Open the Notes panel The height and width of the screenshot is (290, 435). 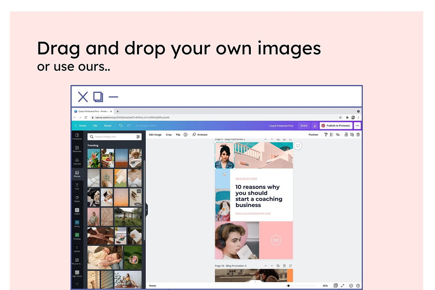pos(153,286)
